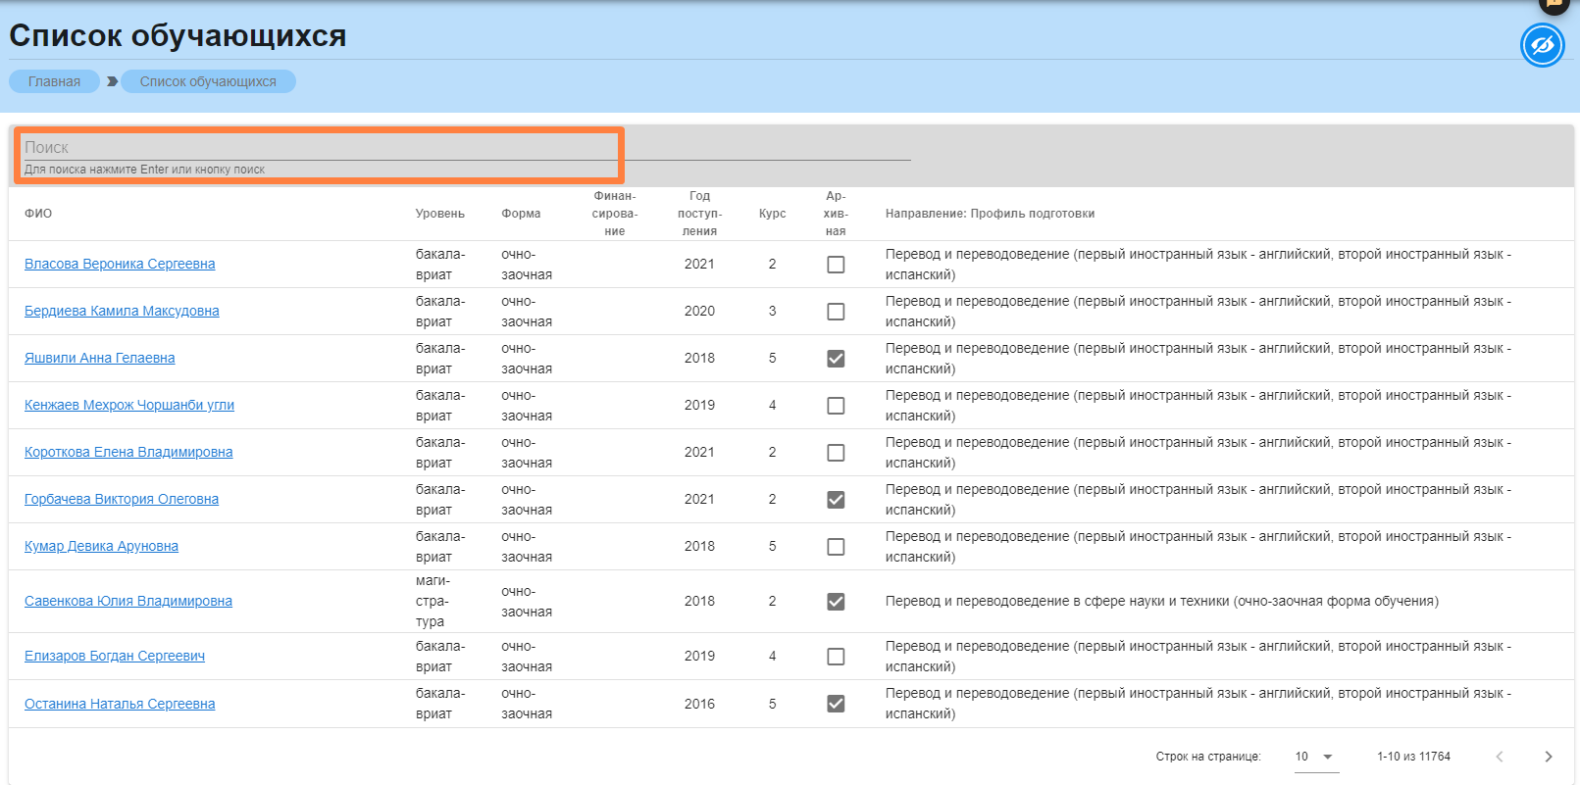Open Останина Наталья Сергеевна student link
1580x785 pixels.
click(x=120, y=704)
